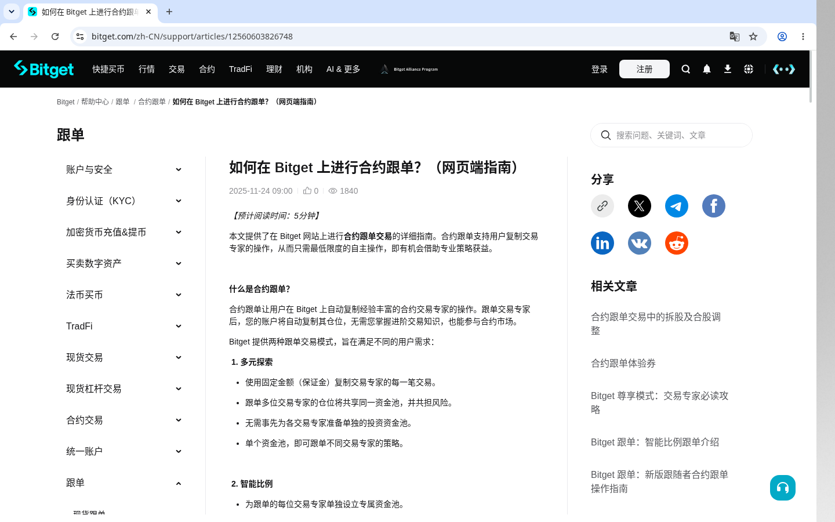Open the 合约 nav menu
This screenshot has width=835, height=522.
[207, 69]
